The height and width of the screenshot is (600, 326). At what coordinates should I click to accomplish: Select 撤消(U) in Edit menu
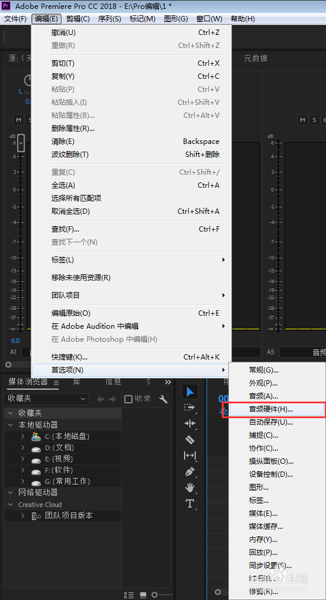pos(132,33)
